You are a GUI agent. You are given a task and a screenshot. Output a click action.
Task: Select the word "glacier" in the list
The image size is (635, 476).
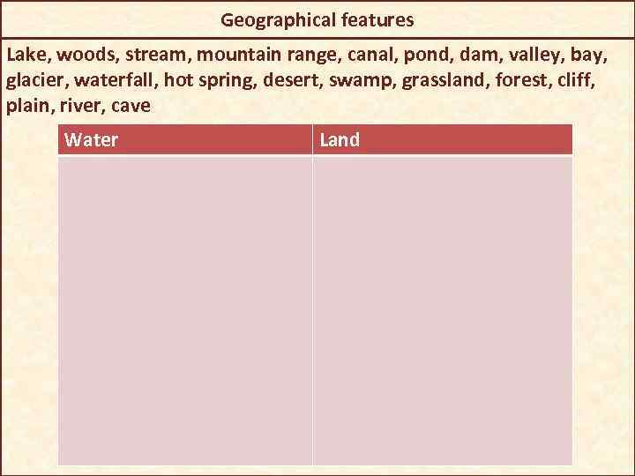point(35,81)
